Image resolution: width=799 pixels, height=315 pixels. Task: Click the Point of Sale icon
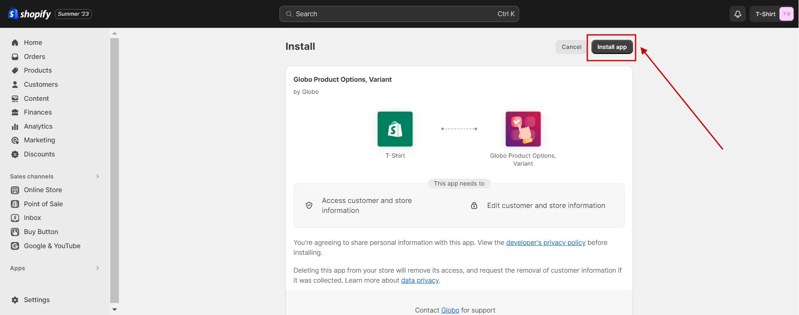[x=15, y=204]
